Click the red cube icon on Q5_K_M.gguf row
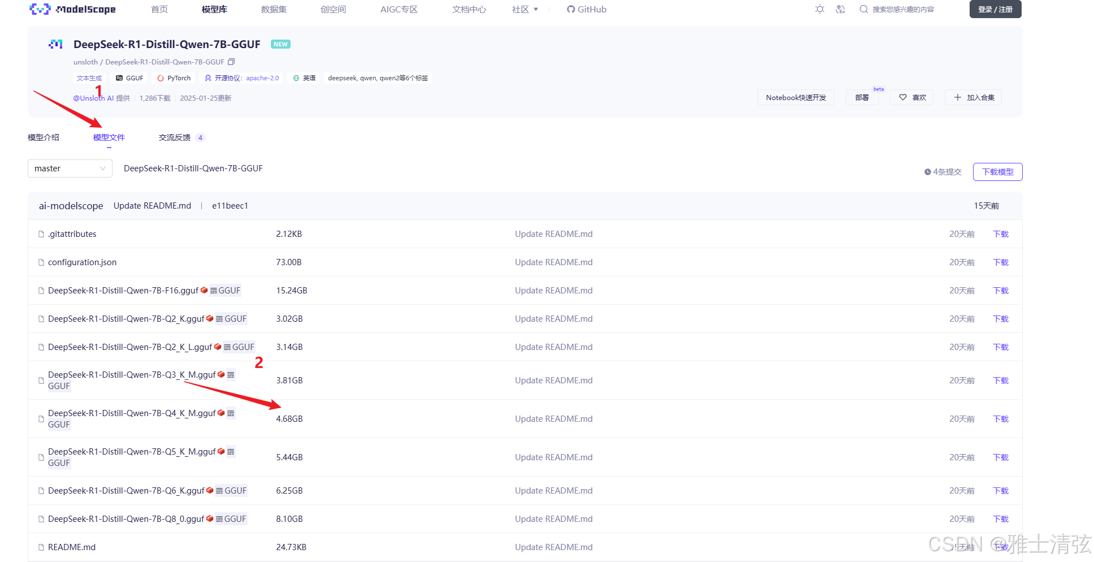Image resolution: width=1094 pixels, height=562 pixels. pyautogui.click(x=221, y=451)
